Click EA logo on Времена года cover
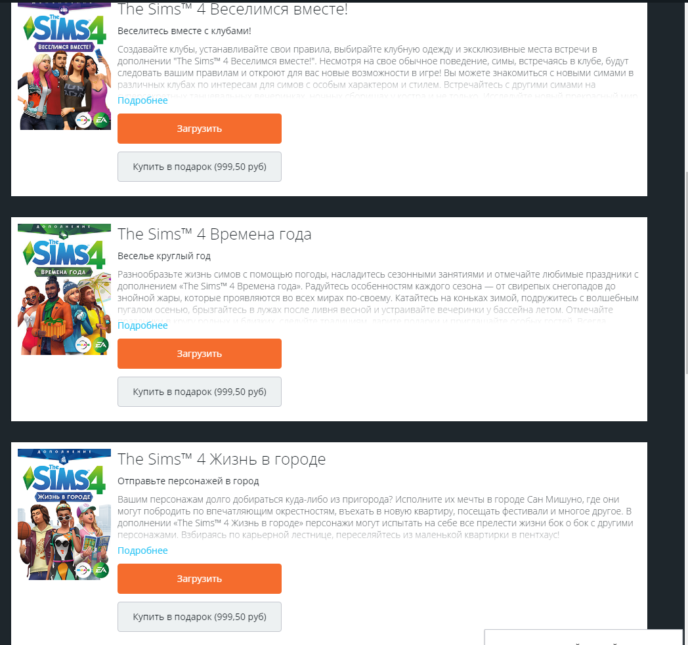The image size is (688, 645). [x=101, y=344]
